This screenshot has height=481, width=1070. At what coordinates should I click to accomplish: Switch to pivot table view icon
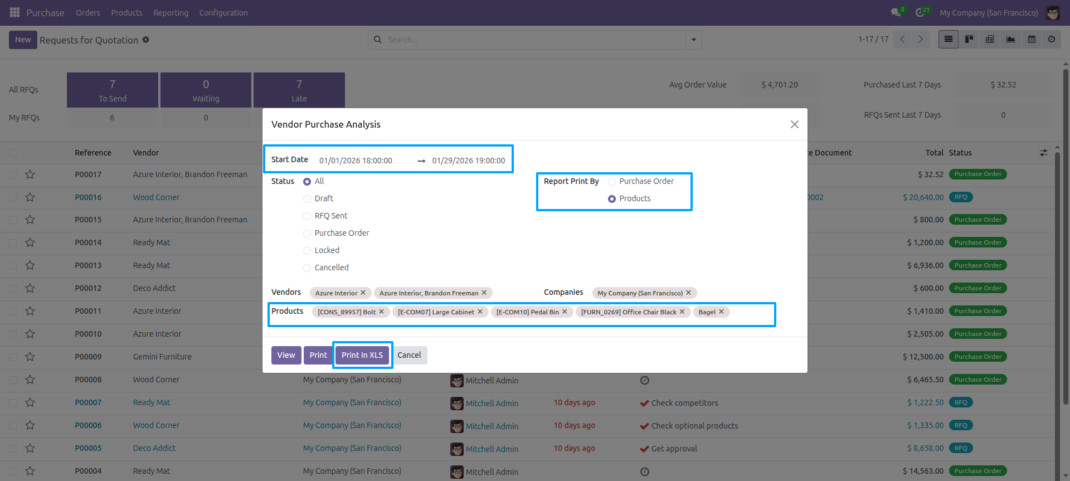(990, 40)
